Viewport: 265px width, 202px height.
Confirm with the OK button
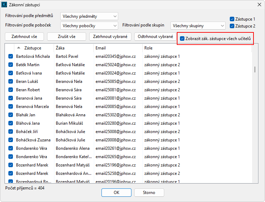[116, 193]
